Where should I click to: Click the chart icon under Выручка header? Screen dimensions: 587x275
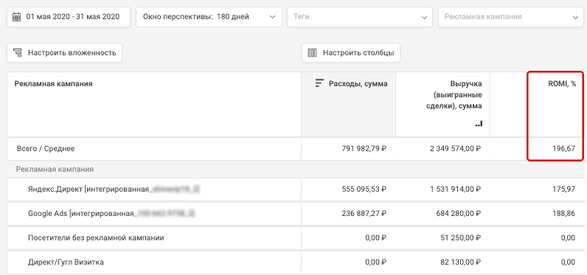pos(479,124)
